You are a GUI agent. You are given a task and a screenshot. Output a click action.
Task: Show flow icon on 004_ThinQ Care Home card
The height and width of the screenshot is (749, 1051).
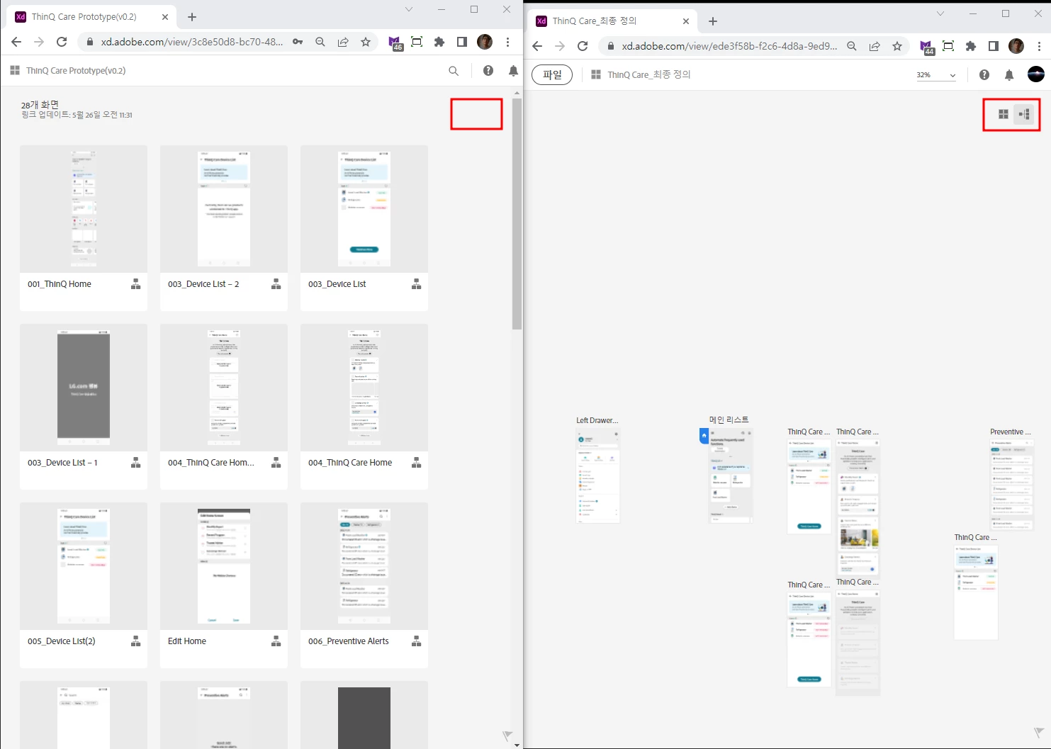[416, 463]
